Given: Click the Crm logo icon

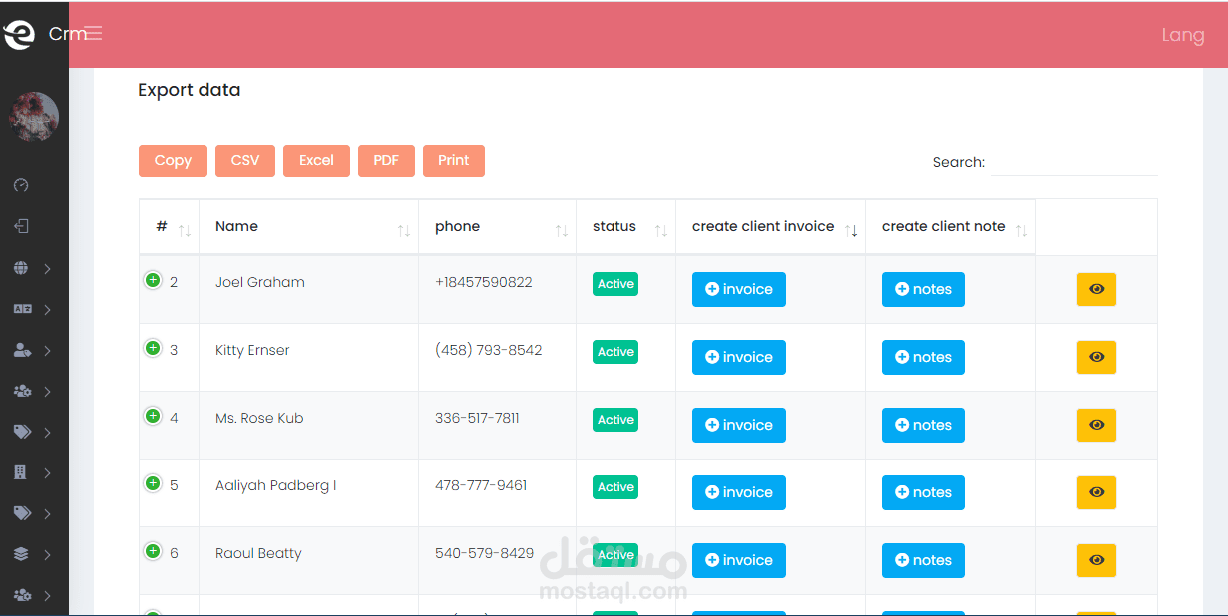Looking at the screenshot, I should click(19, 34).
